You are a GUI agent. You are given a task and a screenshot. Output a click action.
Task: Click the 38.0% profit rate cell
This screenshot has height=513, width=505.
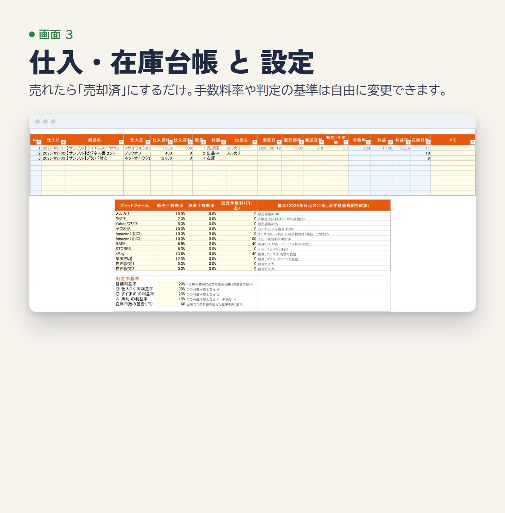pos(402,148)
